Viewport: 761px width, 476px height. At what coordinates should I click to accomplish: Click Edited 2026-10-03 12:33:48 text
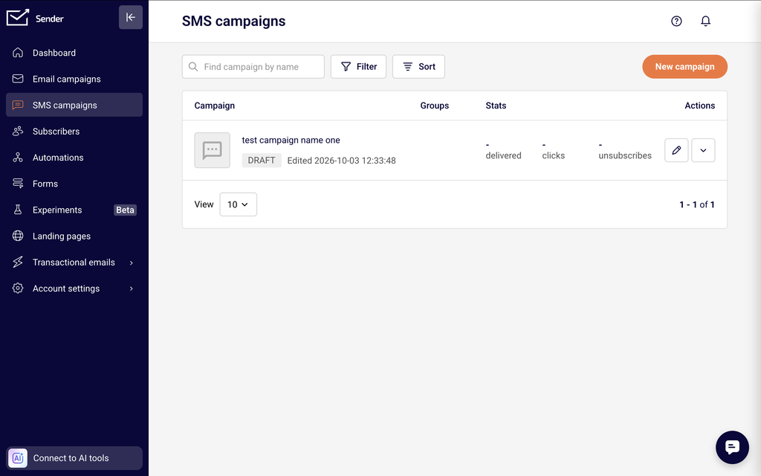coord(342,161)
